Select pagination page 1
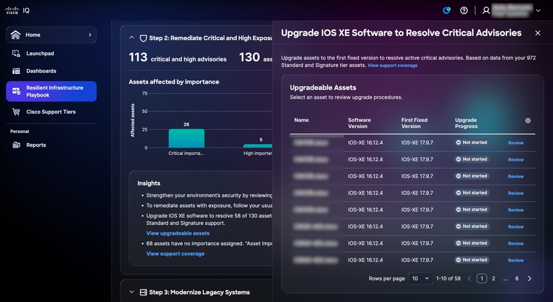Screen dimensions: 553x302 pos(482,279)
